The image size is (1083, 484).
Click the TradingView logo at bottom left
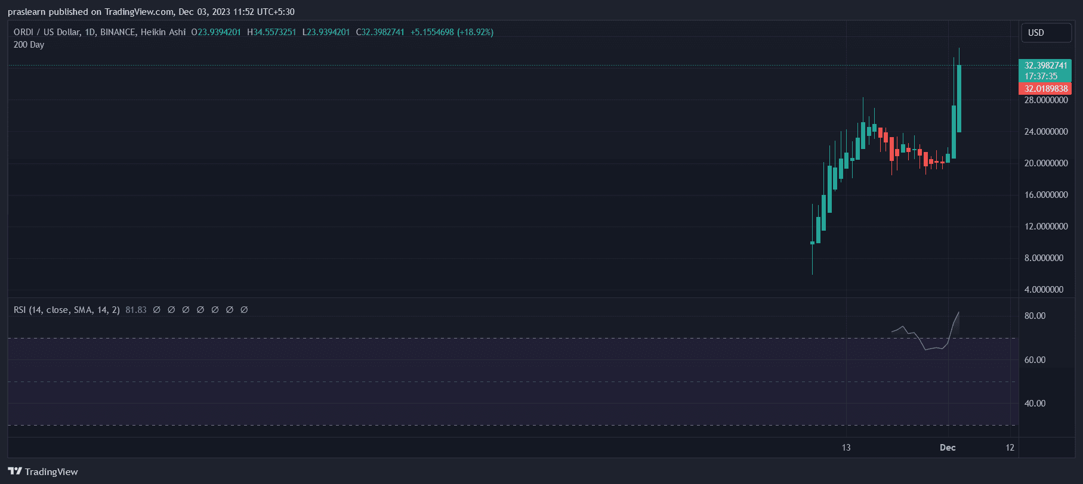tap(43, 471)
